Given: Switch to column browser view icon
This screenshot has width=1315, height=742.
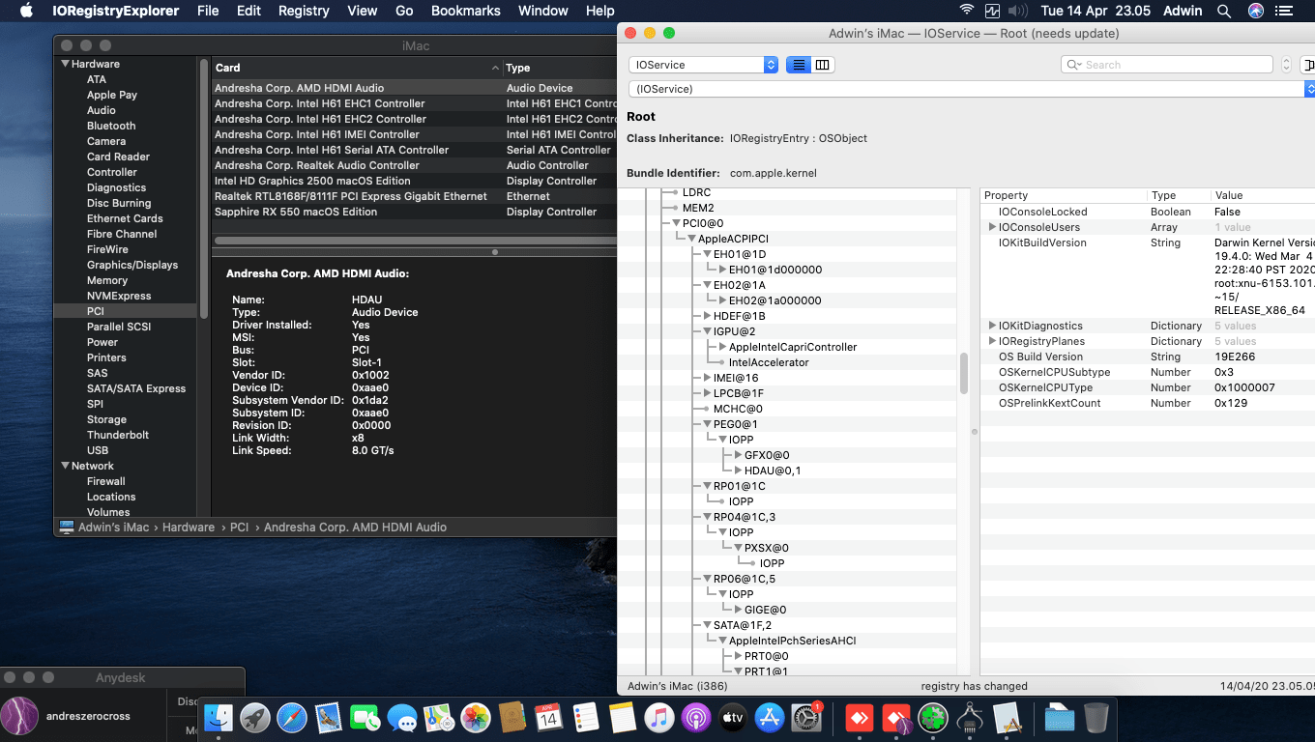Looking at the screenshot, I should [x=823, y=65].
